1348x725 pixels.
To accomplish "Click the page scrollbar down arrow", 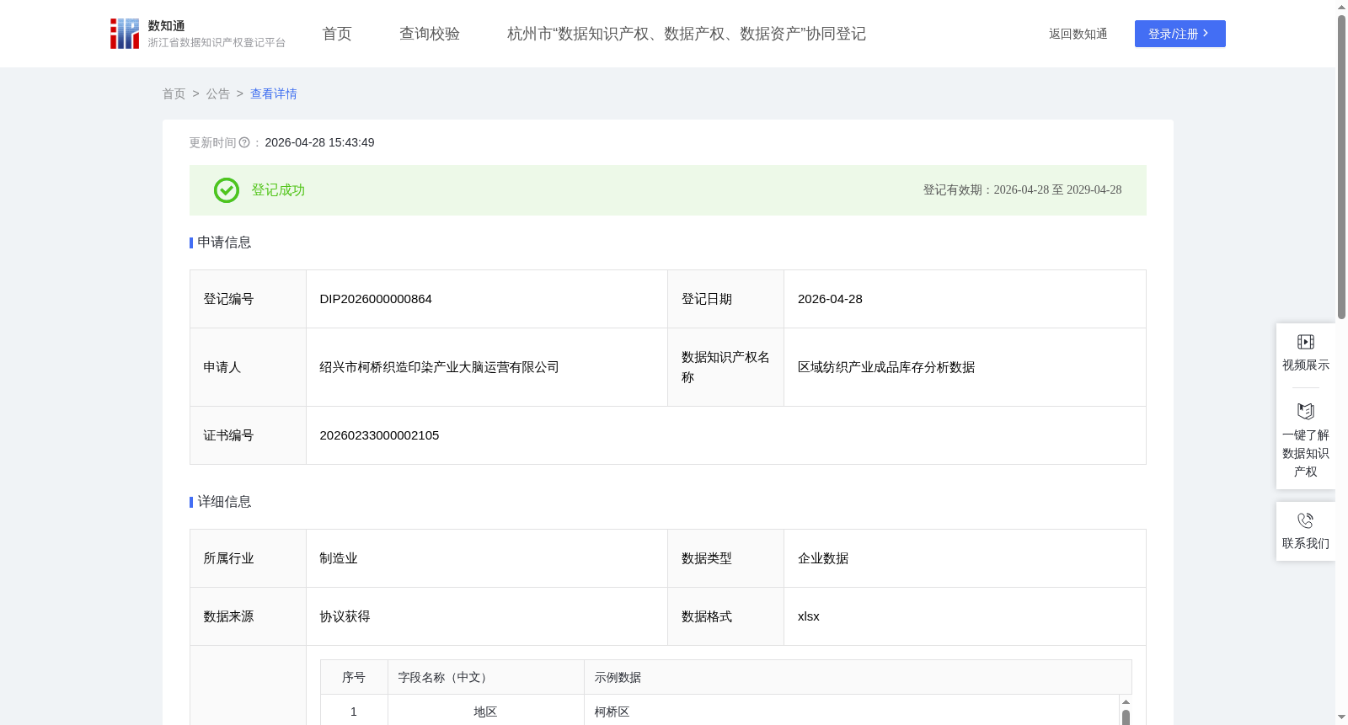I will (1341, 717).
